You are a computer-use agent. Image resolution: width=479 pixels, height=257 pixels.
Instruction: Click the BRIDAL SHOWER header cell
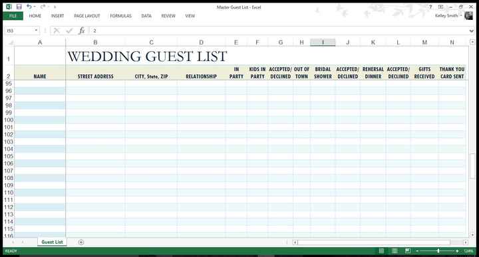point(323,73)
